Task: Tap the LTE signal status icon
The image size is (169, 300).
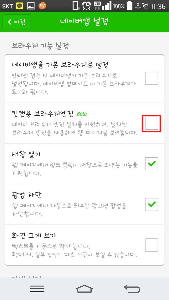Action: 97,6
